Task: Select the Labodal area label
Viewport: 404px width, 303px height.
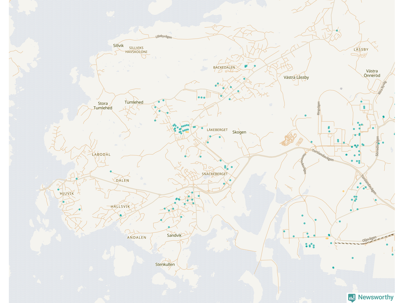Action: pyautogui.click(x=101, y=155)
